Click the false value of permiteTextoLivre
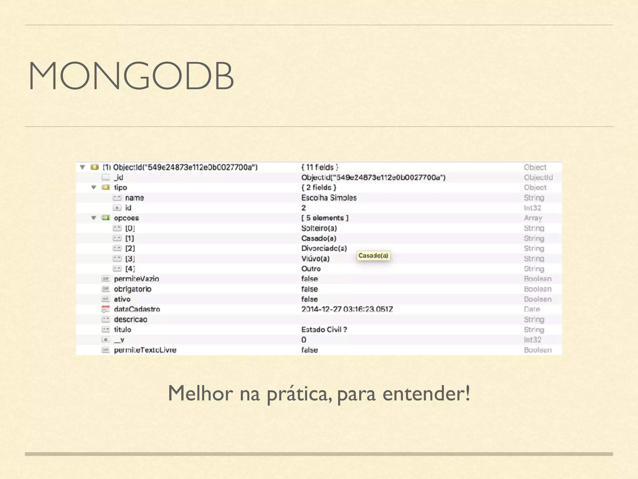638x479 pixels. 309,350
